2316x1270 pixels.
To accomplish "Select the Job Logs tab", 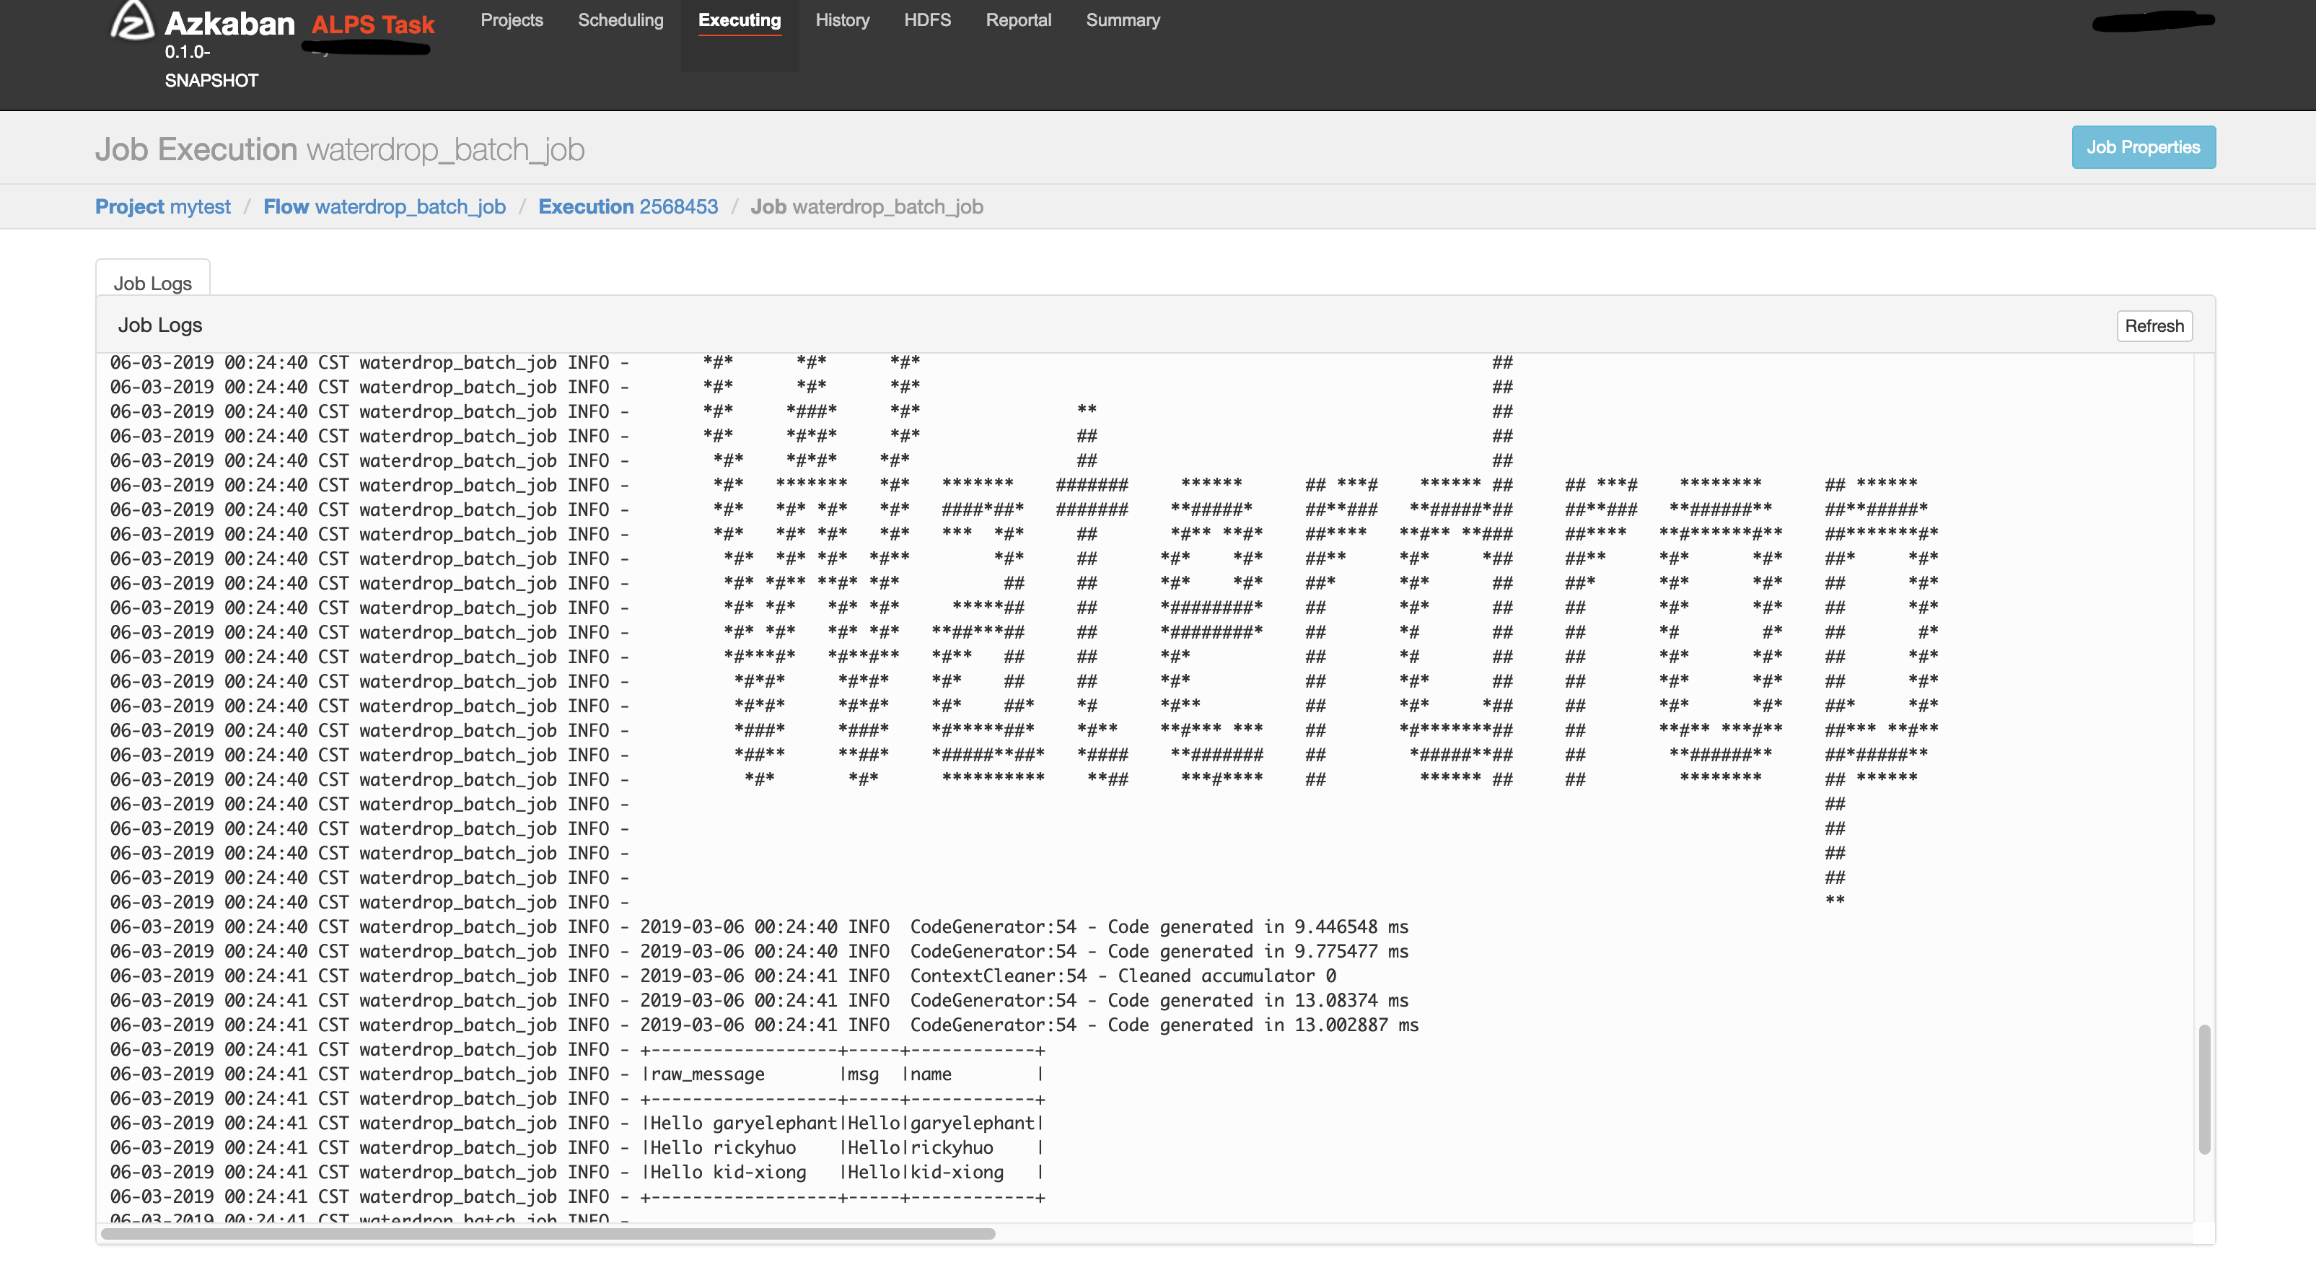I will coord(152,284).
